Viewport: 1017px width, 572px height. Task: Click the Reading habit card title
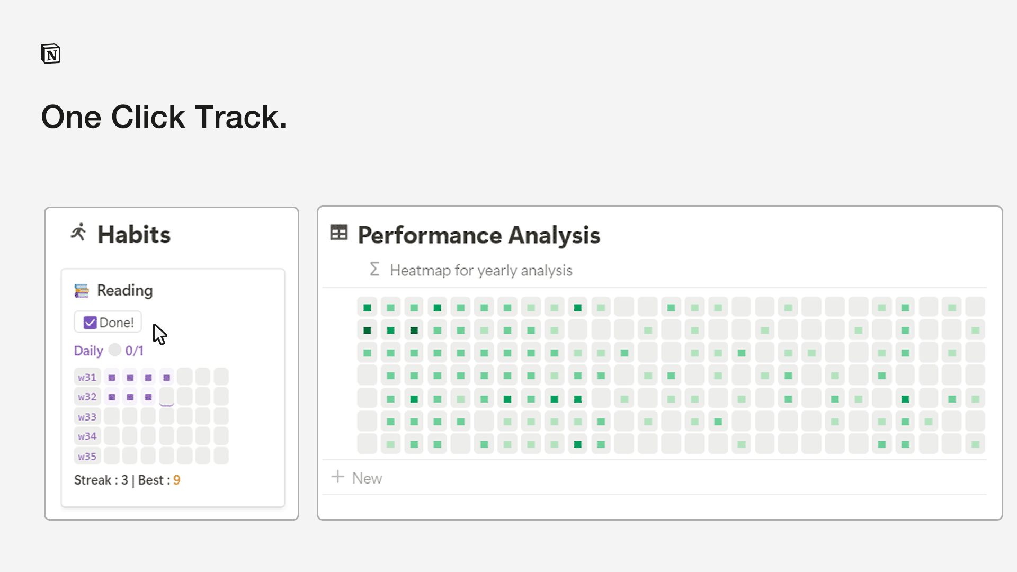(125, 291)
